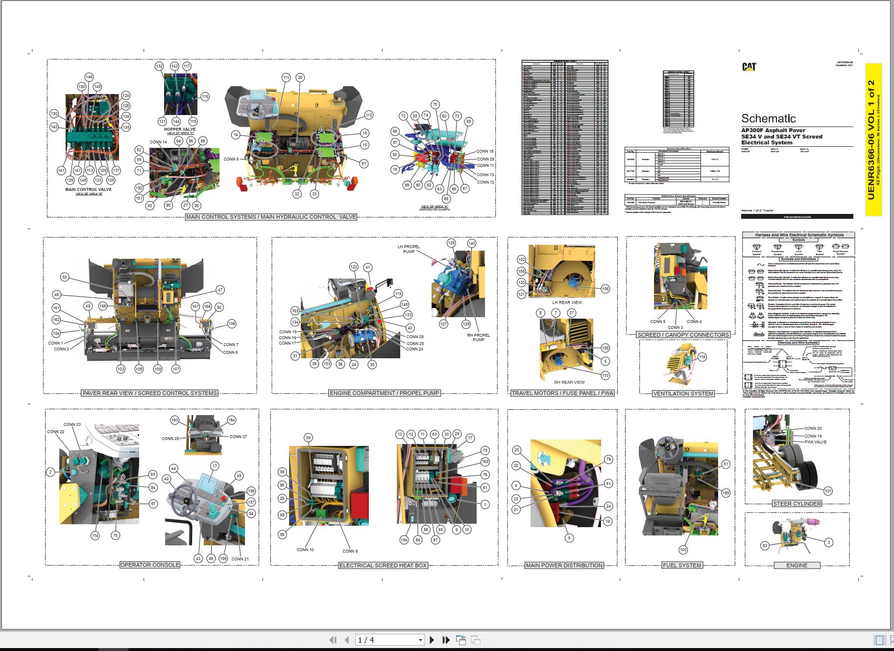Click the CAT logo on title block
894x651 pixels.
749,67
